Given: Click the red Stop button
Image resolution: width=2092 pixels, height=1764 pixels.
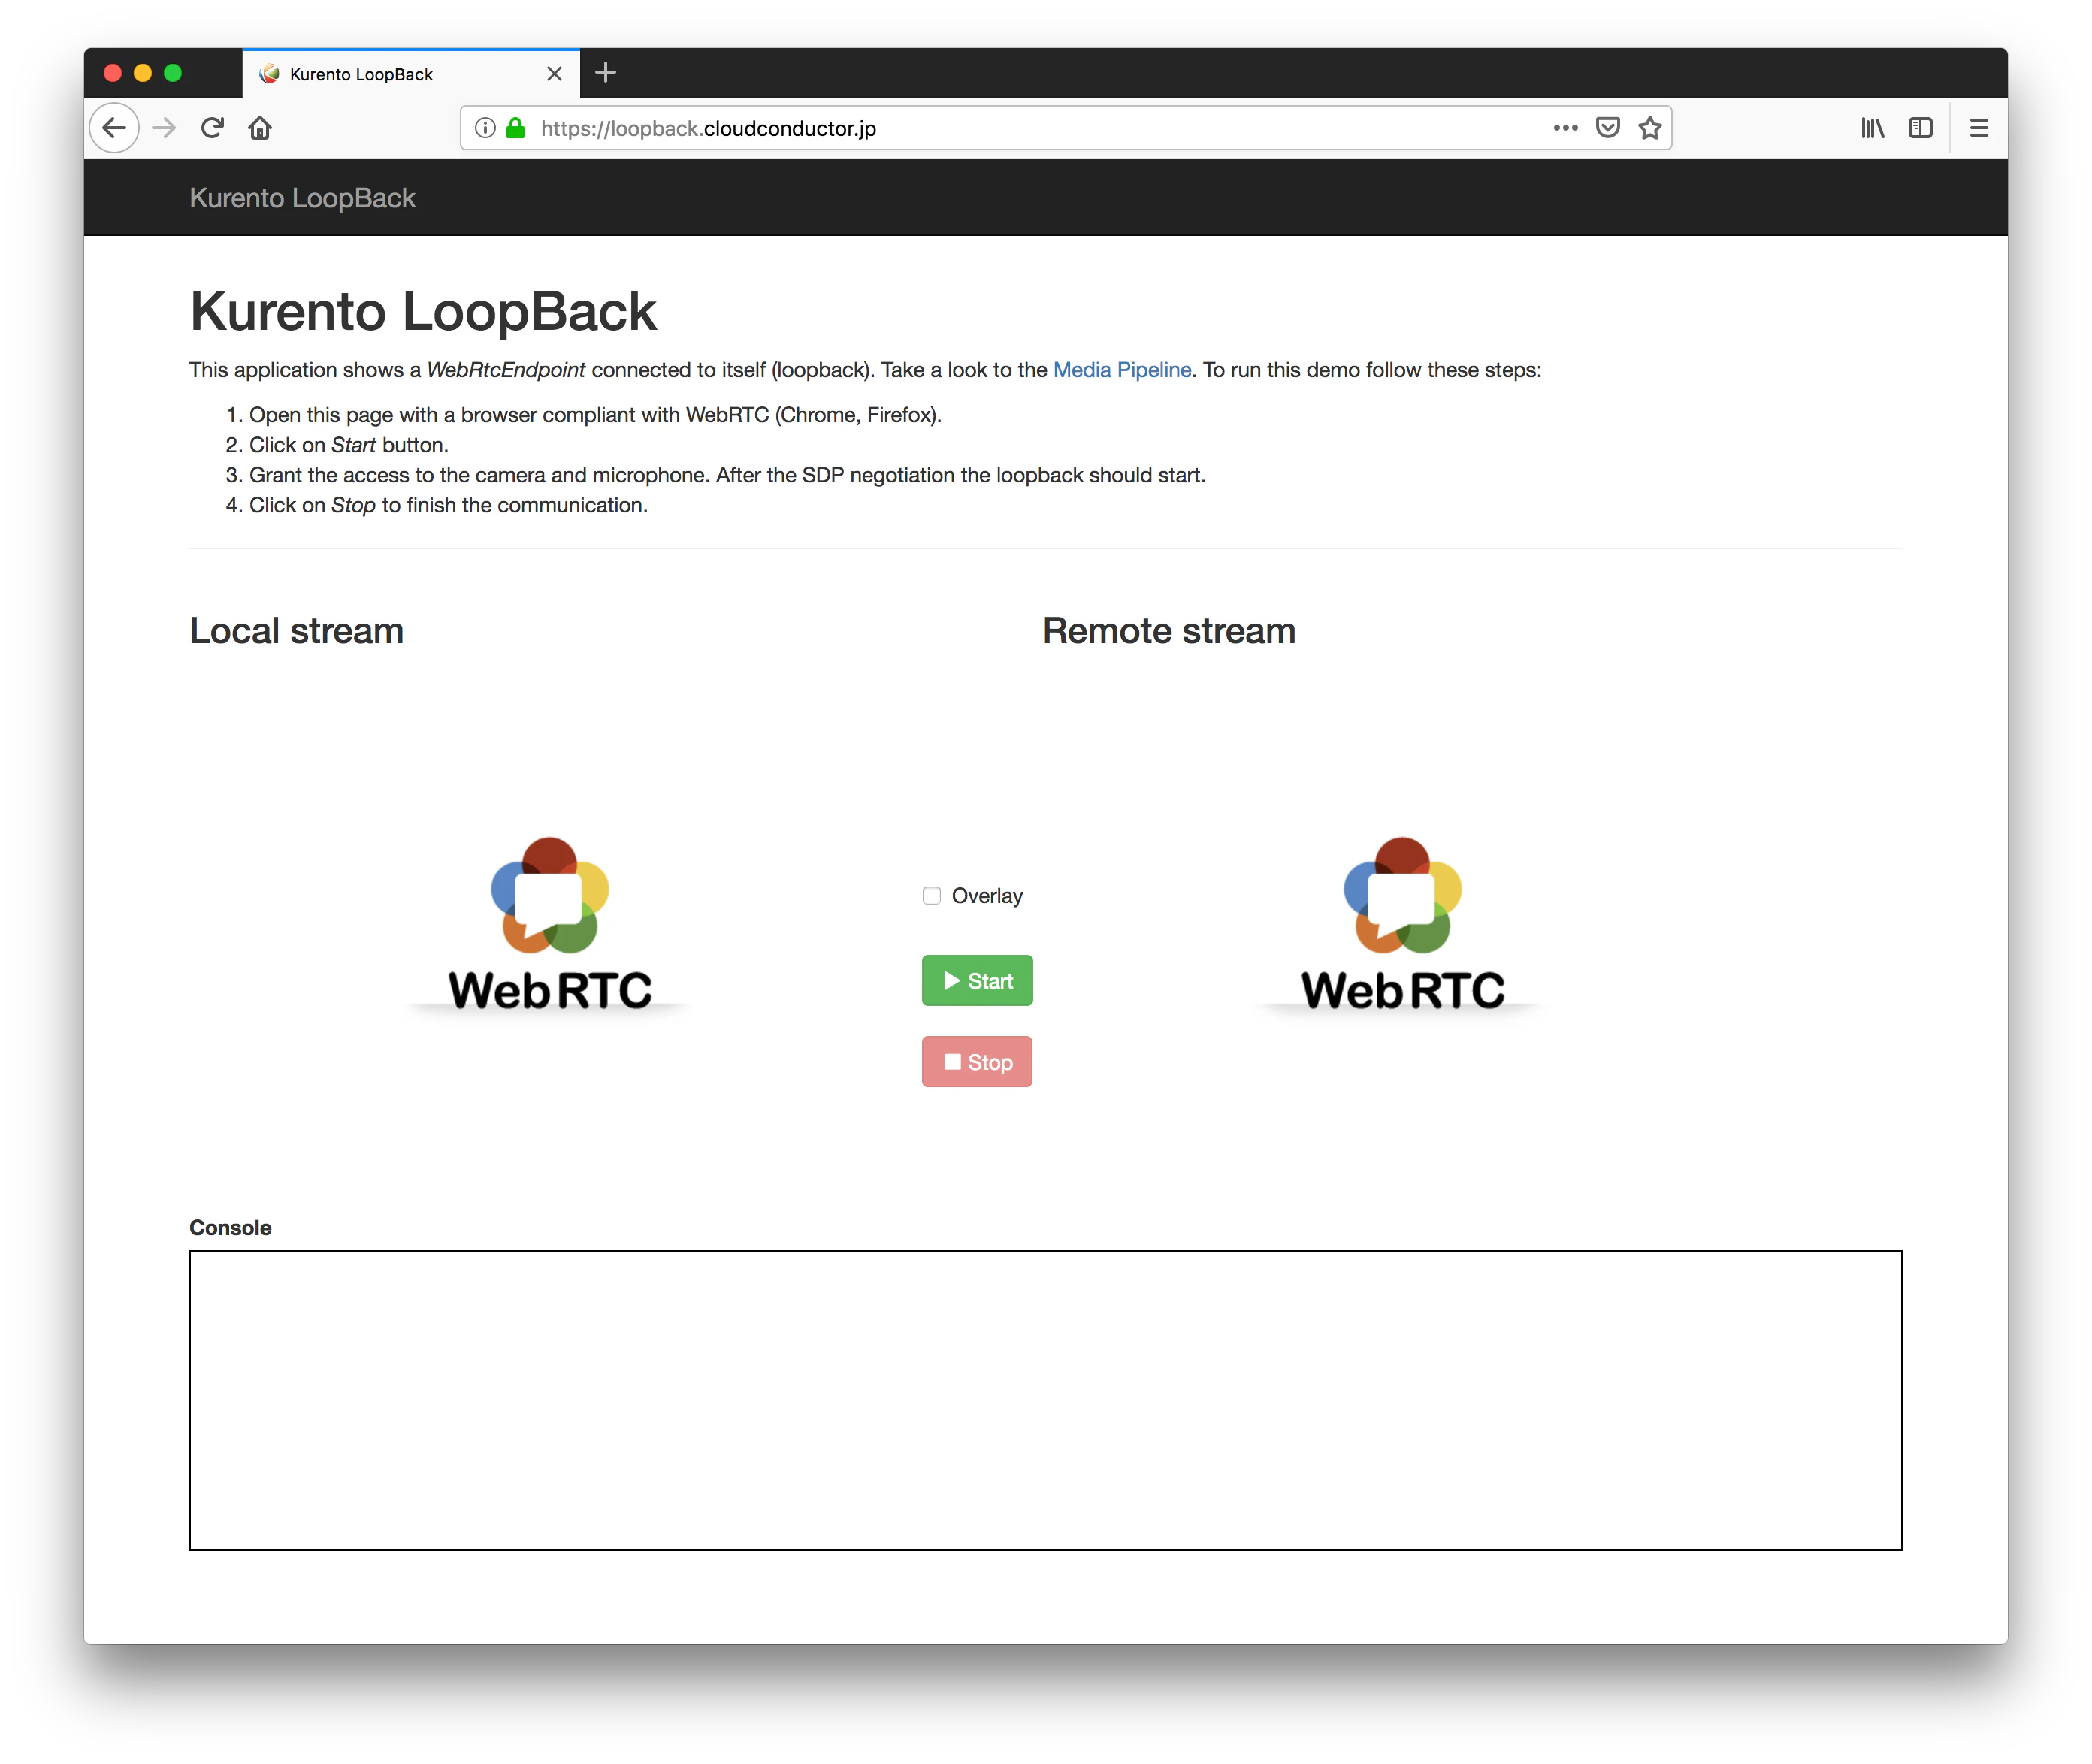Looking at the screenshot, I should (x=977, y=1062).
